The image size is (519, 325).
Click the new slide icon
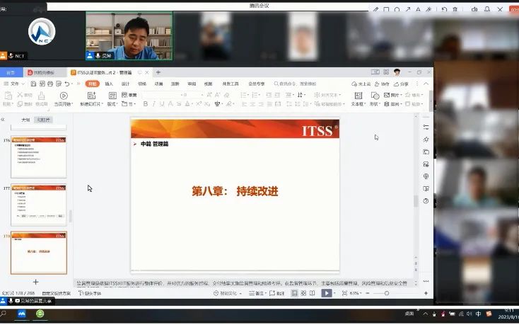tap(91, 96)
